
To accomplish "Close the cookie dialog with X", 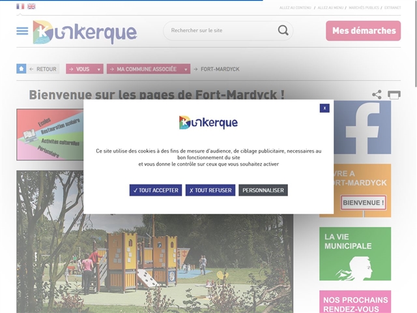I will (x=324, y=108).
